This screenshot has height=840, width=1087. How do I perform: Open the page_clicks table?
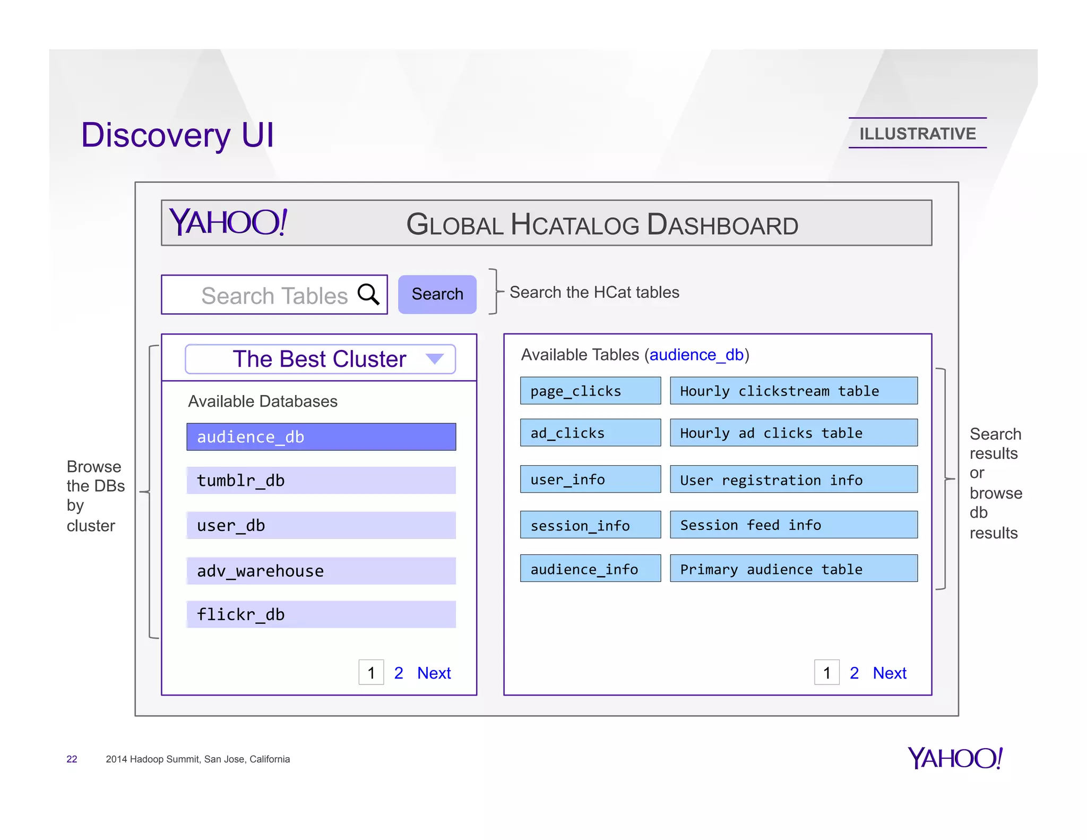590,391
